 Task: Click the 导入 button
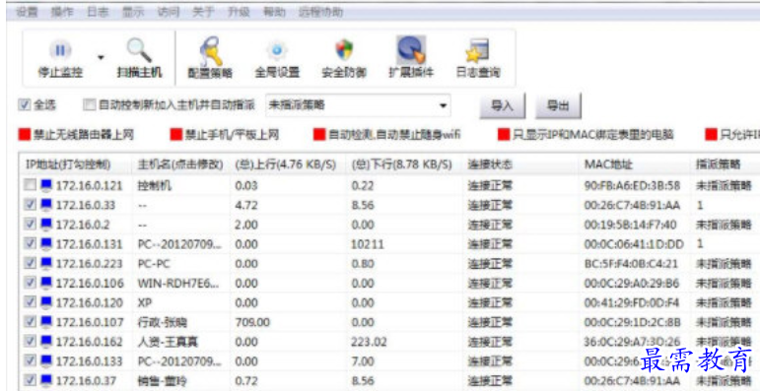502,105
